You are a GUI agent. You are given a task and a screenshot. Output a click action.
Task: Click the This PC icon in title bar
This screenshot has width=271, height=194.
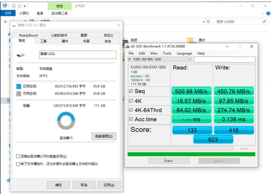[x=5, y=5]
